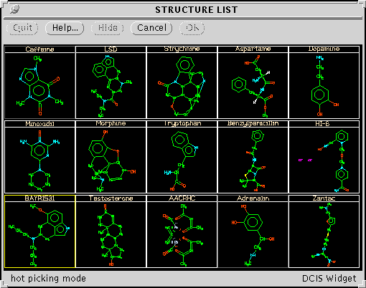Click the 'DCIS Widget' status text
This screenshot has height=288, width=366.
[329, 279]
